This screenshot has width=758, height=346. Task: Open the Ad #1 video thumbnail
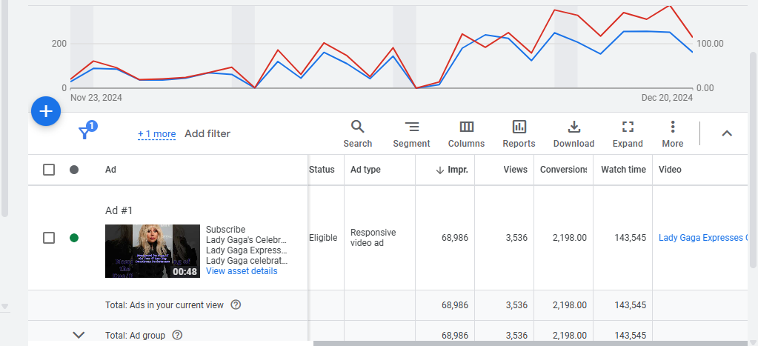(x=153, y=251)
